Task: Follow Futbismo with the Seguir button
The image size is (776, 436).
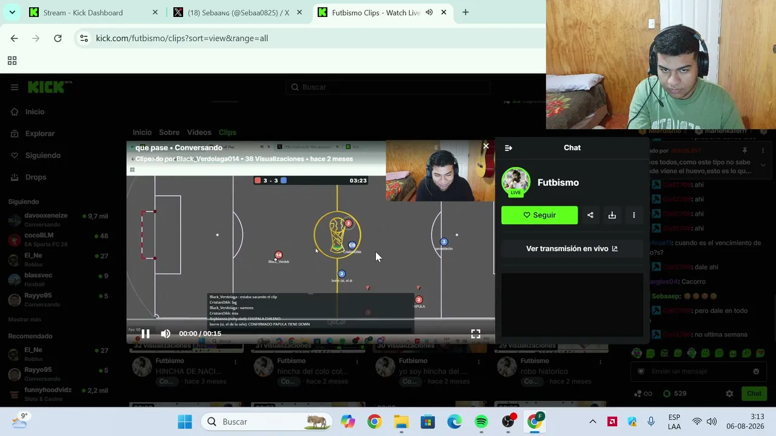Action: coord(540,215)
